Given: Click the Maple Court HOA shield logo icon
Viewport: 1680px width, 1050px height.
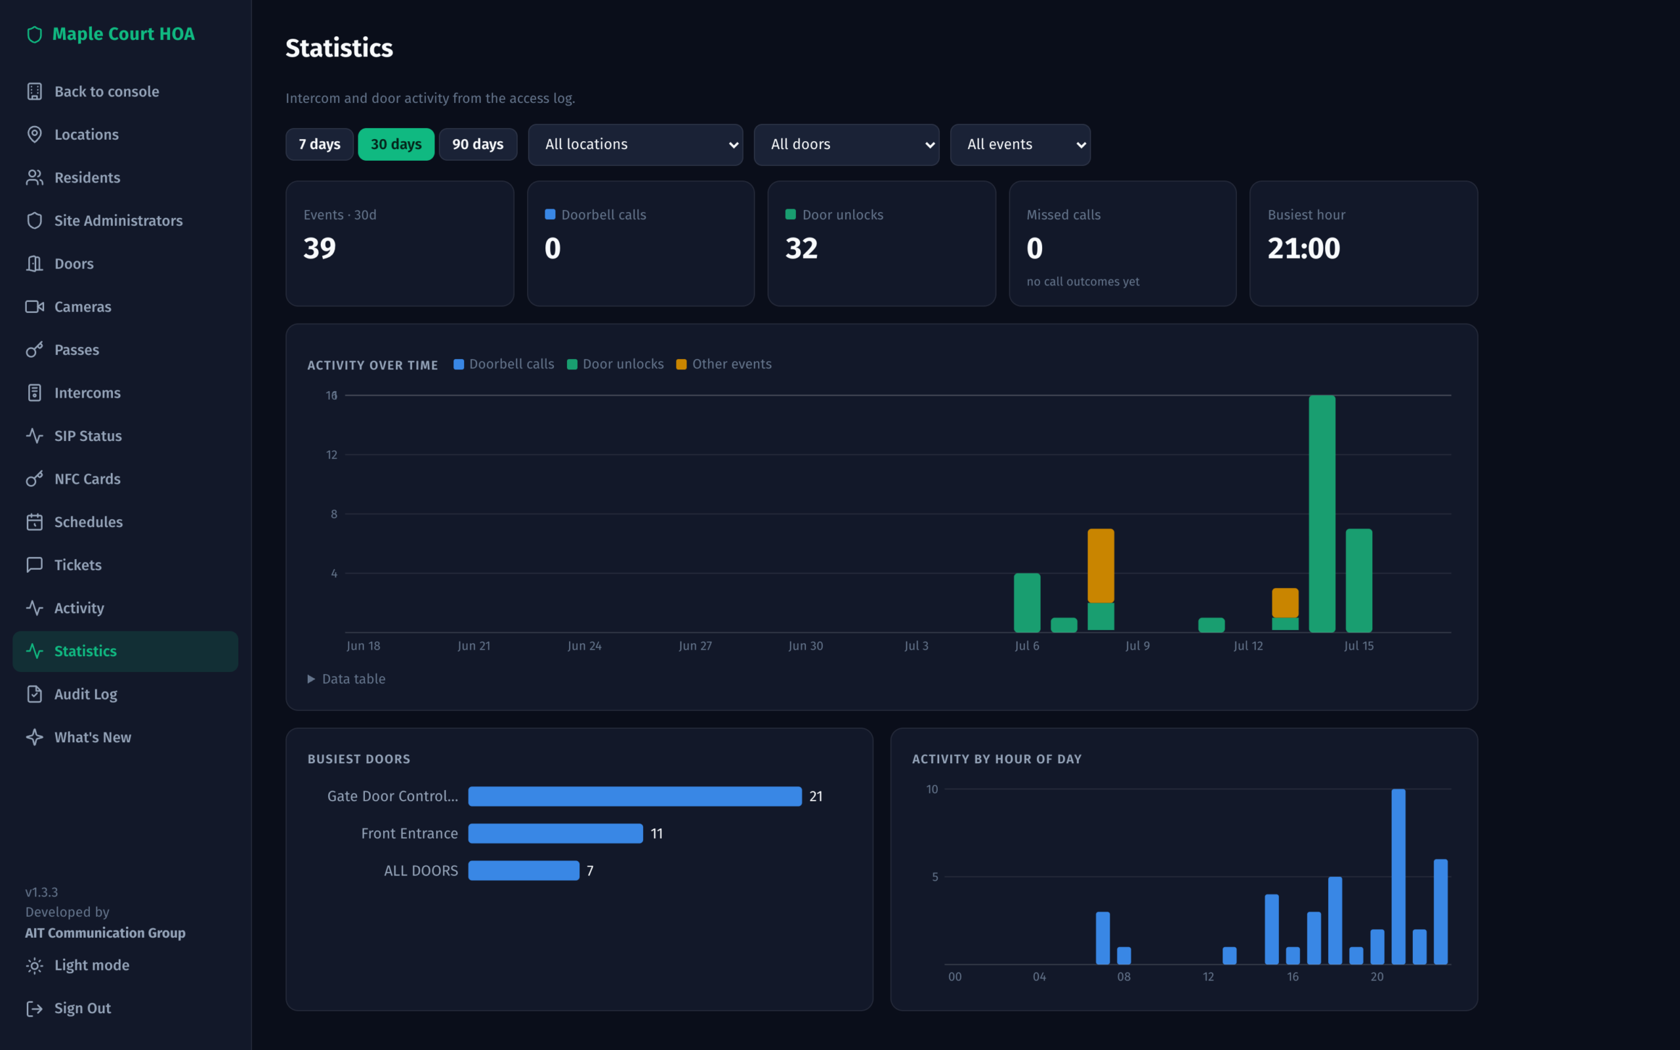Looking at the screenshot, I should (x=34, y=35).
